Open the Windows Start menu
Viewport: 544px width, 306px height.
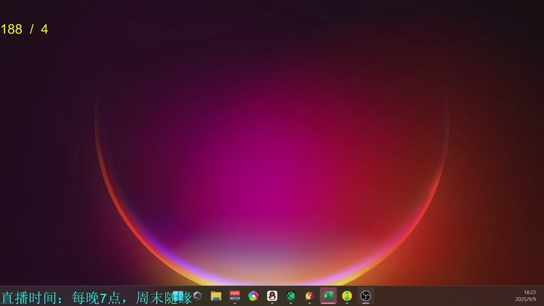[x=178, y=296]
